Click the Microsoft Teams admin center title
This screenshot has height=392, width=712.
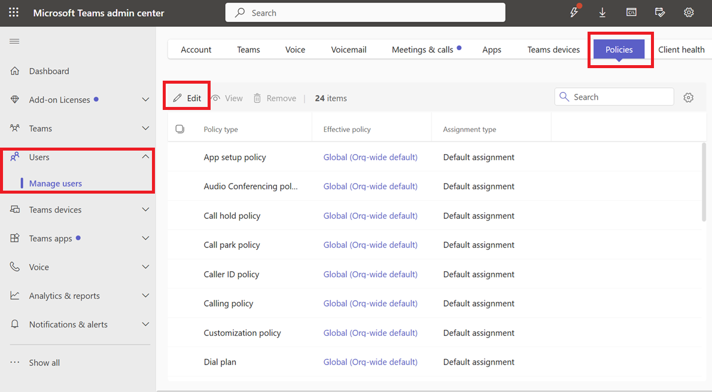(99, 13)
